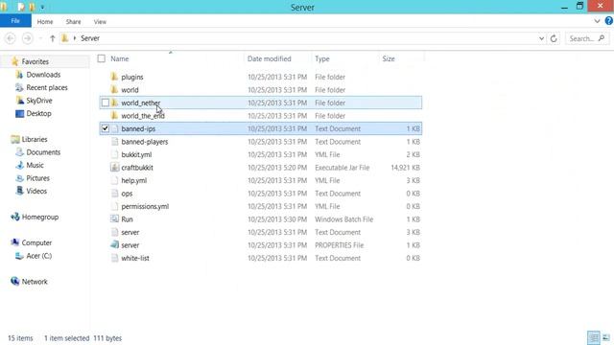Expand address path arrow before Server
Screen dimensions: 614x345
pos(75,38)
